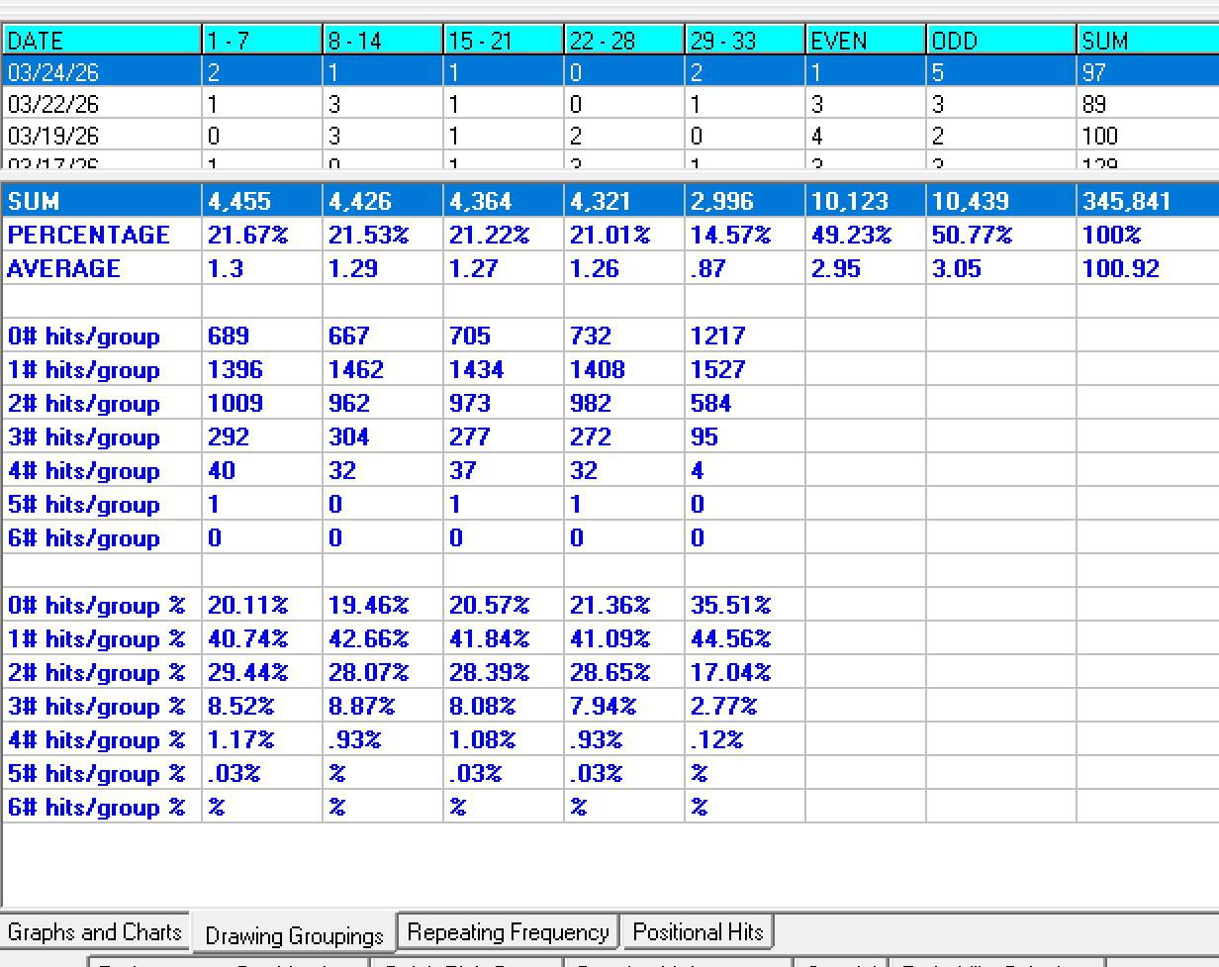Screen dimensions: 1219x967
Task: Click the 1# hits/group % value 44.56%
Action: click(730, 639)
